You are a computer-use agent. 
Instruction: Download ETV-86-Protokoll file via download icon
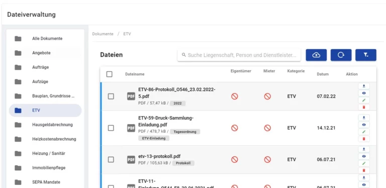tap(364, 86)
